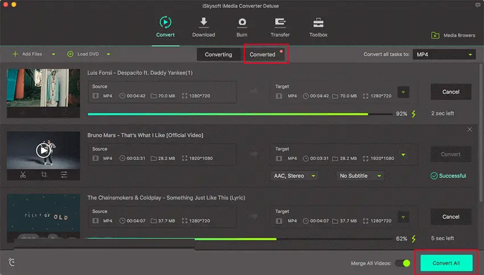Click Convert for the Bruno Mars video
The height and width of the screenshot is (275, 484).
(x=450, y=155)
